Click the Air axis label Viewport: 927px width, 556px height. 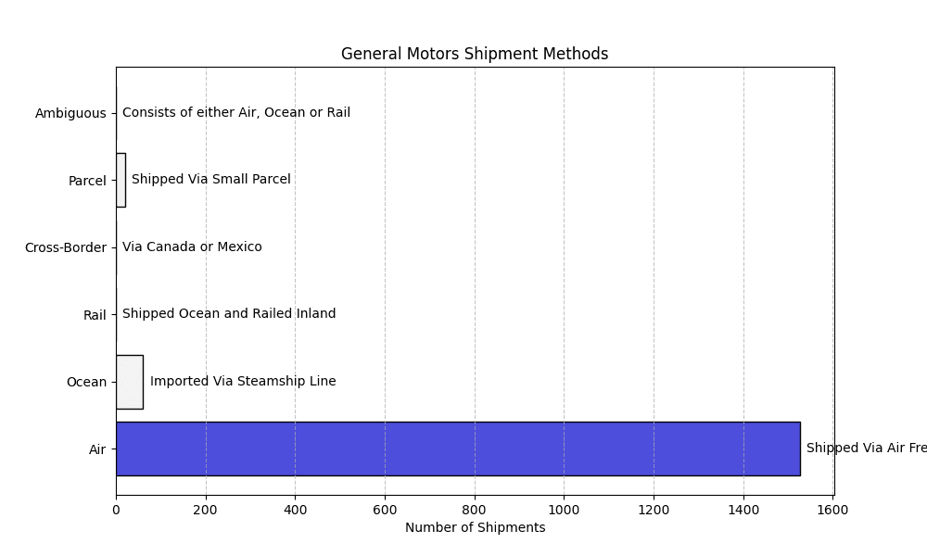point(97,449)
